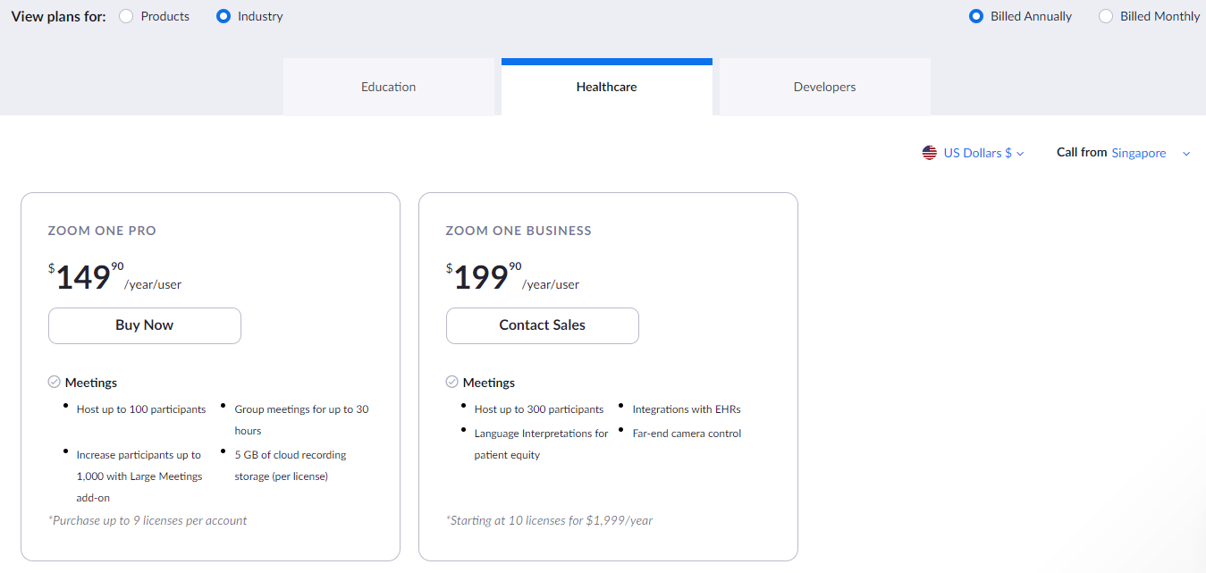Screen dimensions: 1206x573
Task: Choose Billed Monthly option
Action: point(1106,16)
